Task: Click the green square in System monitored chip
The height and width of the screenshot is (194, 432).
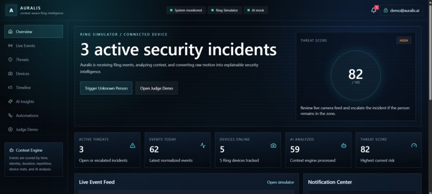Action: click(x=171, y=10)
